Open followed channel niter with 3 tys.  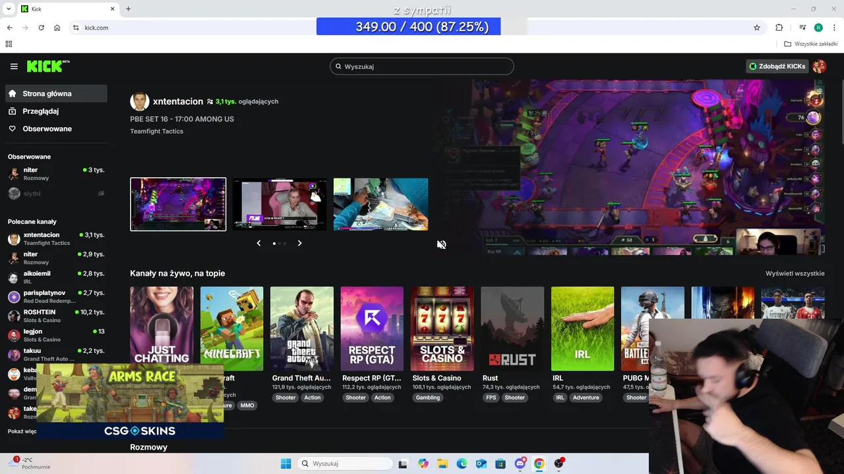tap(56, 174)
